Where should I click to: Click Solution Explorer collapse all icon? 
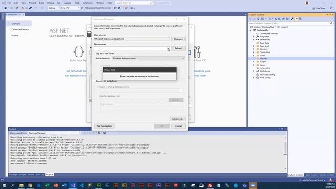pos(283,19)
